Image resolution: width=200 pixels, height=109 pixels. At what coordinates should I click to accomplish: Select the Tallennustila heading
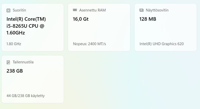[x=23, y=62]
